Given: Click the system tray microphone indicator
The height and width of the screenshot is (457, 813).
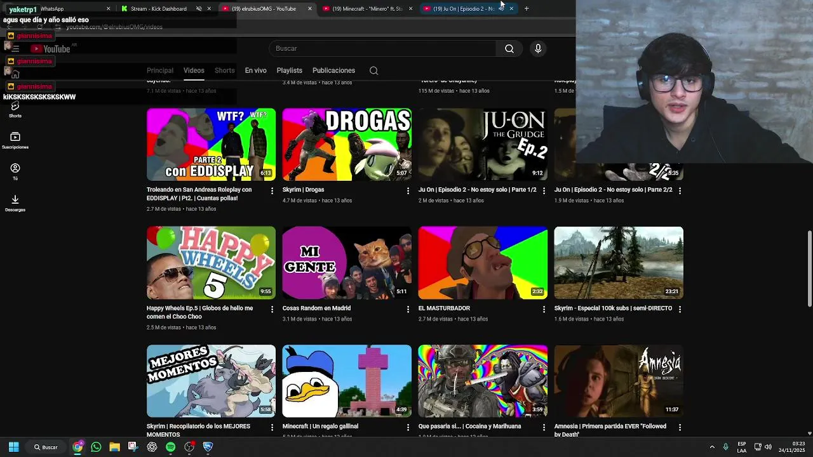Looking at the screenshot, I should [x=725, y=447].
